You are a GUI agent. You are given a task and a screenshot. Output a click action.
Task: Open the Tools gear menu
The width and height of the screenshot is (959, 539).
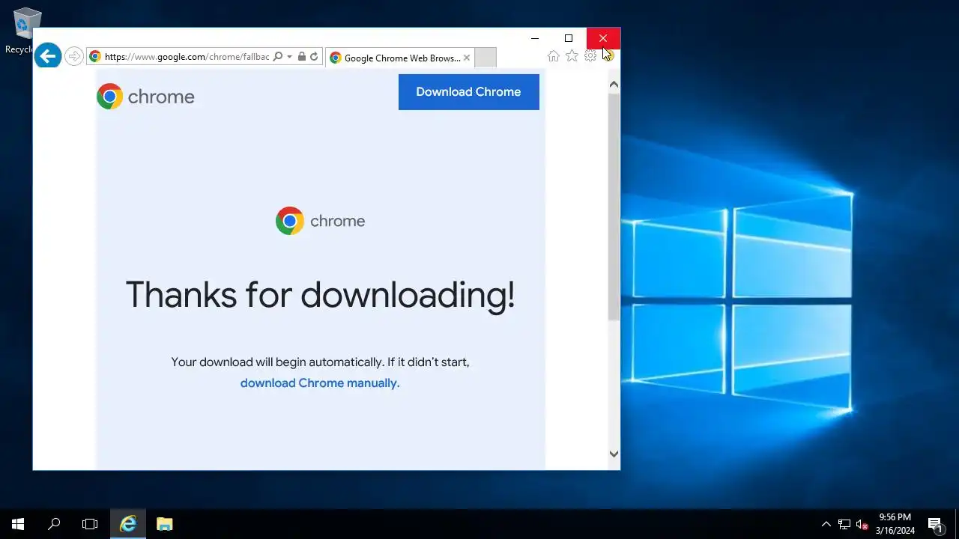(x=590, y=56)
